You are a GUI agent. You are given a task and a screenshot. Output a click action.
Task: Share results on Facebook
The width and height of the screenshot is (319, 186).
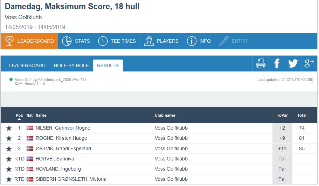277,63
